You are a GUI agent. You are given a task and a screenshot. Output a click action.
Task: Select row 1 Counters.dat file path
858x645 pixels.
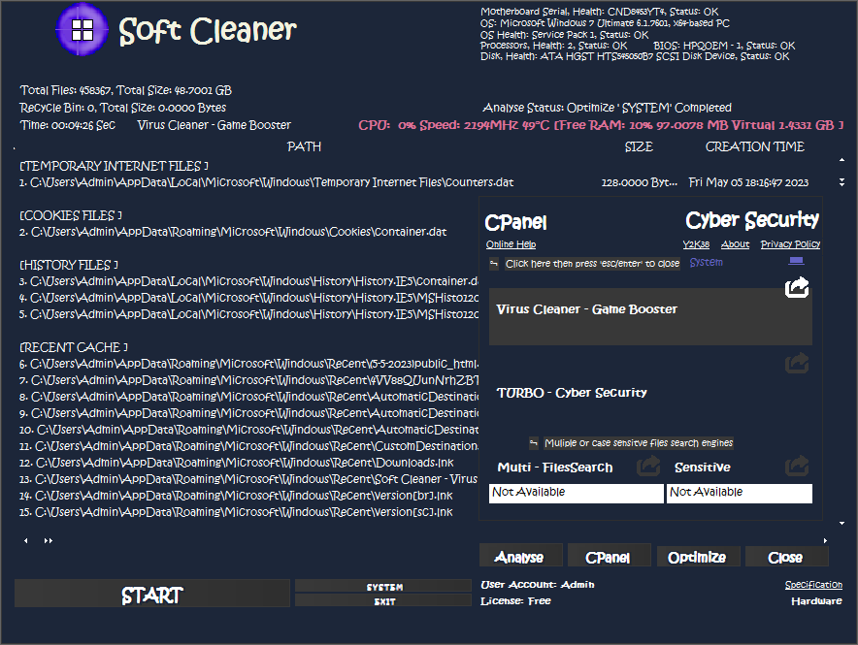tap(267, 182)
